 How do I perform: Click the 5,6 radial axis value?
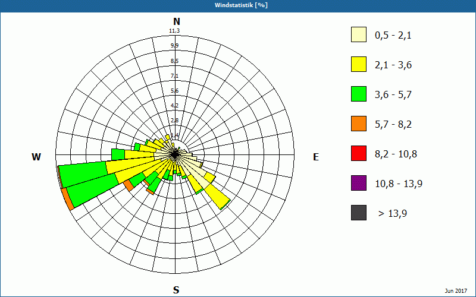(x=174, y=91)
